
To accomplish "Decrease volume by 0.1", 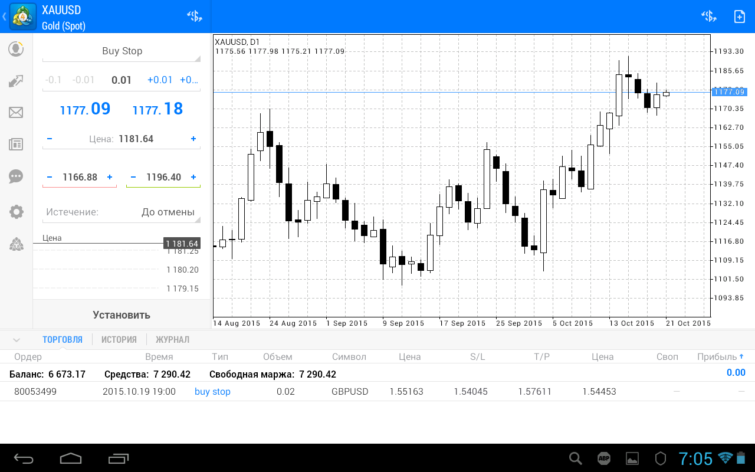I will point(54,80).
